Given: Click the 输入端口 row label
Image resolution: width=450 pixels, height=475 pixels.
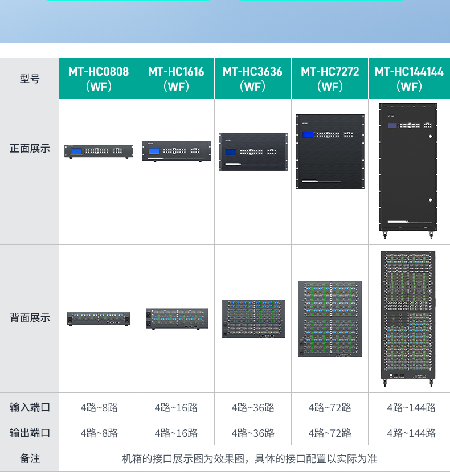Looking at the screenshot, I should pyautogui.click(x=30, y=407).
